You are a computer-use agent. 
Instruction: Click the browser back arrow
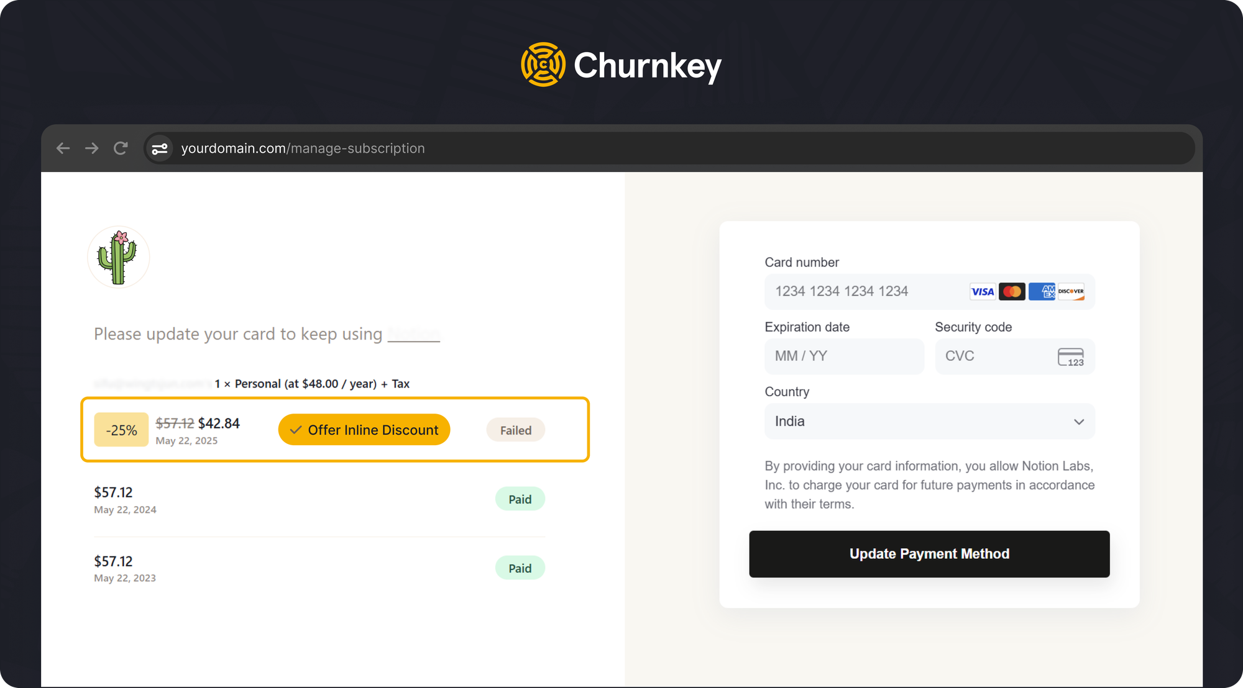pos(63,148)
